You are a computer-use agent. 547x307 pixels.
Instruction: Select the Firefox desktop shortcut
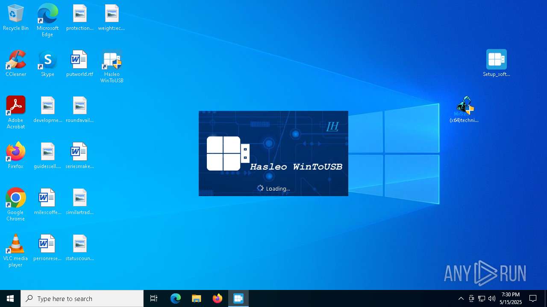[x=16, y=156]
